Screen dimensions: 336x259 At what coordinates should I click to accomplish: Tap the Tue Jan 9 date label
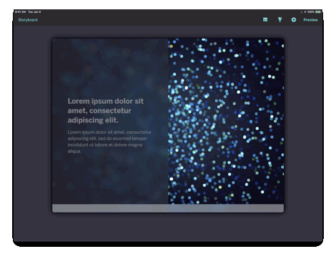pyautogui.click(x=34, y=11)
